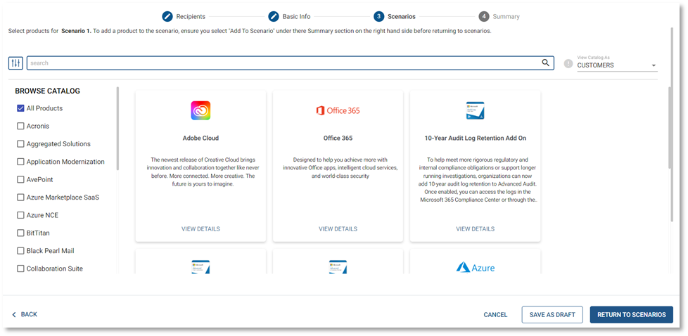Image resolution: width=688 pixels, height=336 pixels.
Task: Toggle the BitTitan checkbox
Action: (x=20, y=233)
